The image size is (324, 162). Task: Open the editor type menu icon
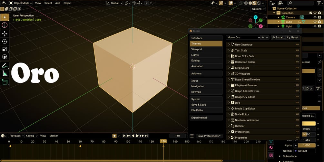coord(4,3)
